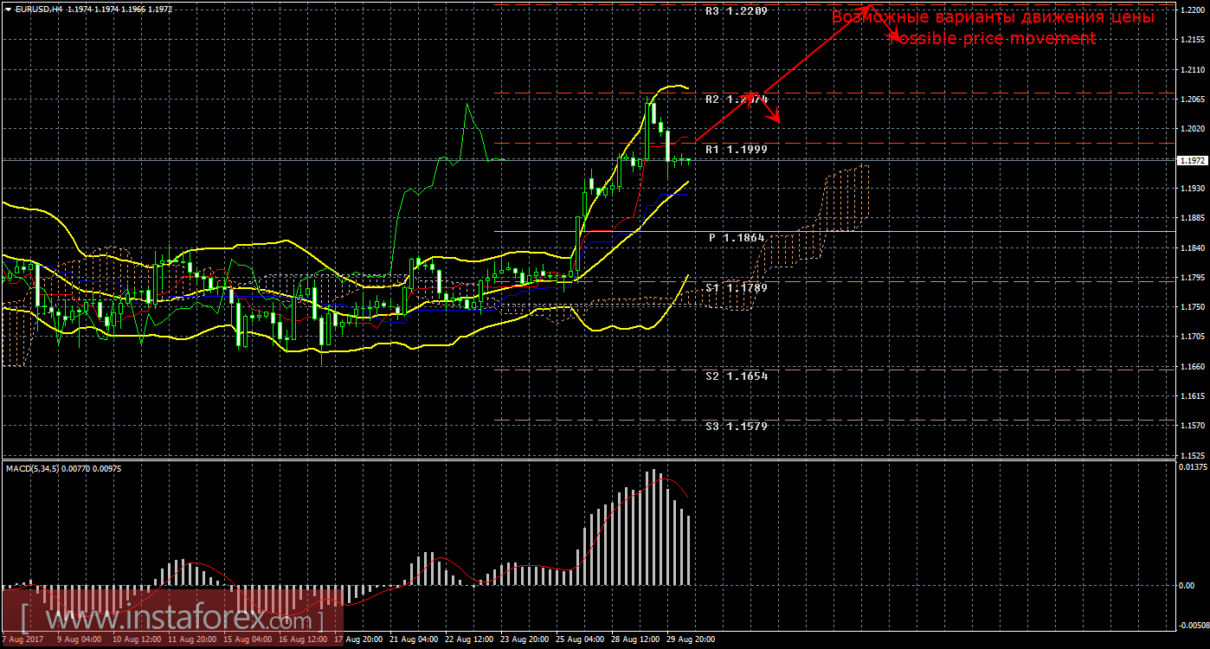1210x649 pixels.
Task: Click the red annotation text about price movement
Action: [x=993, y=28]
